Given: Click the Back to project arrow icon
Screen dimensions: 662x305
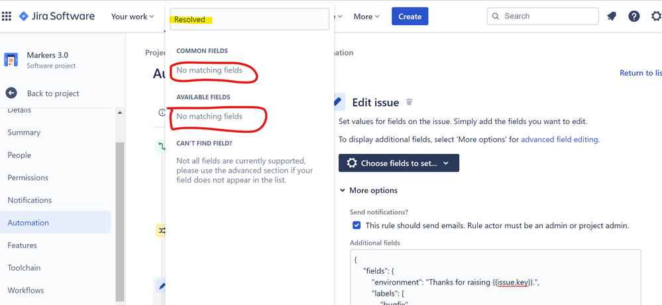Looking at the screenshot, I should coord(11,93).
